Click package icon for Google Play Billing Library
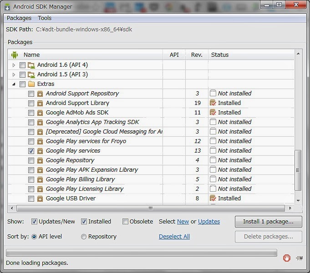The image size is (310, 273). 40,179
